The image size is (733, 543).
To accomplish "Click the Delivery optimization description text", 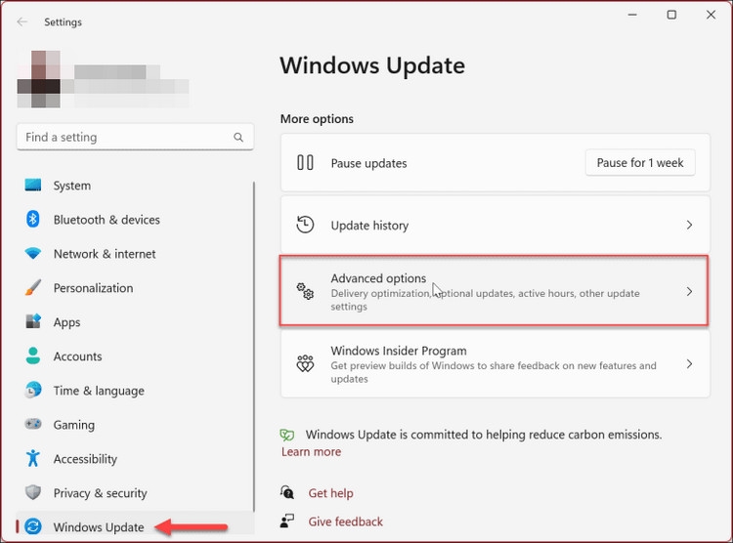I will click(x=485, y=300).
